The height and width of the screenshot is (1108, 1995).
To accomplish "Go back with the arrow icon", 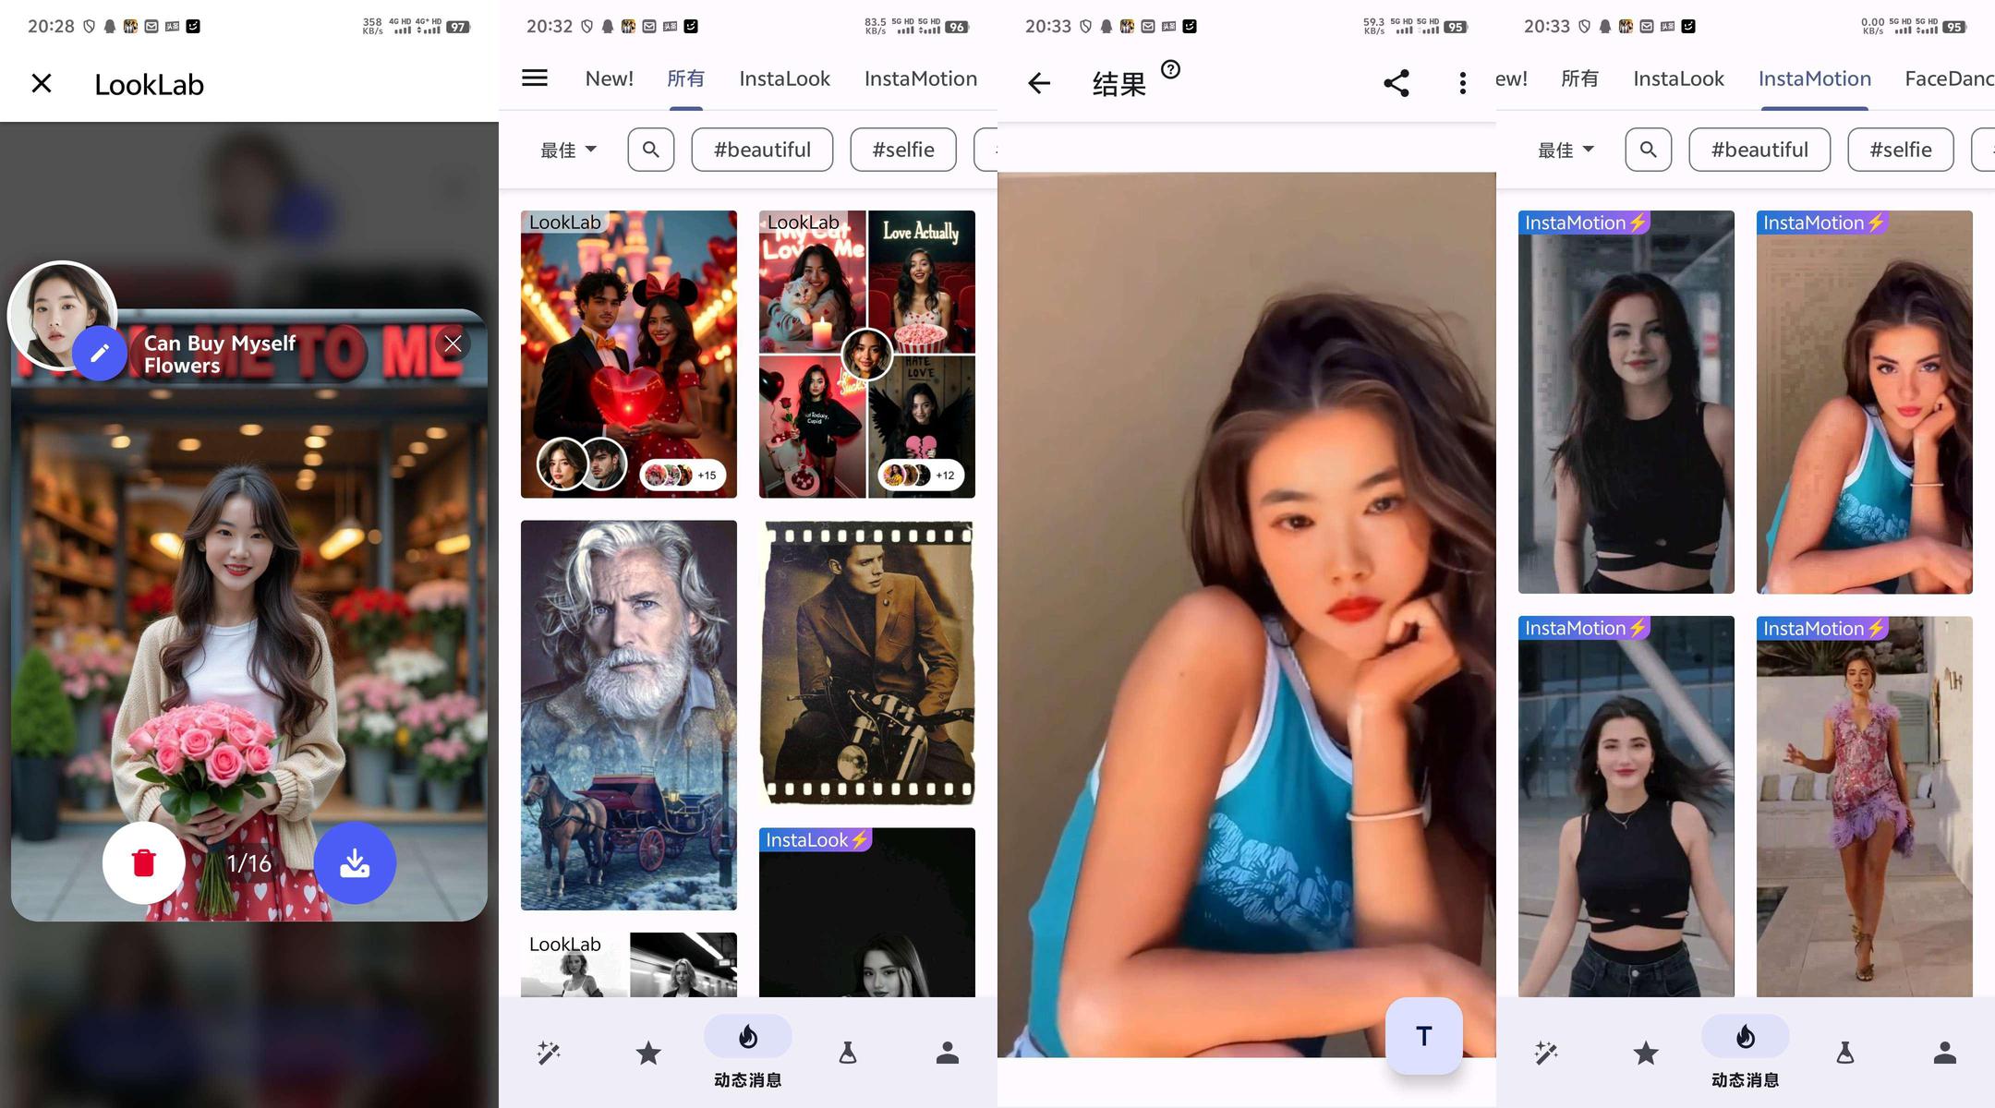I will pyautogui.click(x=1039, y=83).
